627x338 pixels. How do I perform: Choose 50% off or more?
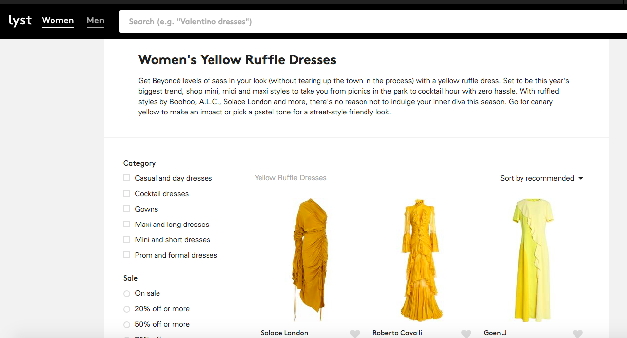pyautogui.click(x=127, y=324)
